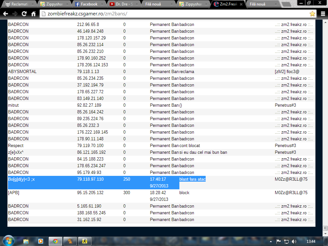This screenshot has height=246, width=328.
Task: Click the IP 95.15.205.132
Action: [x=90, y=193]
